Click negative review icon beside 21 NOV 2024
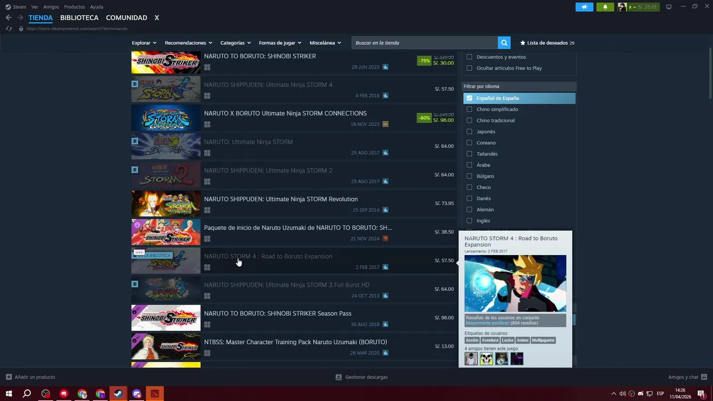 coord(385,238)
